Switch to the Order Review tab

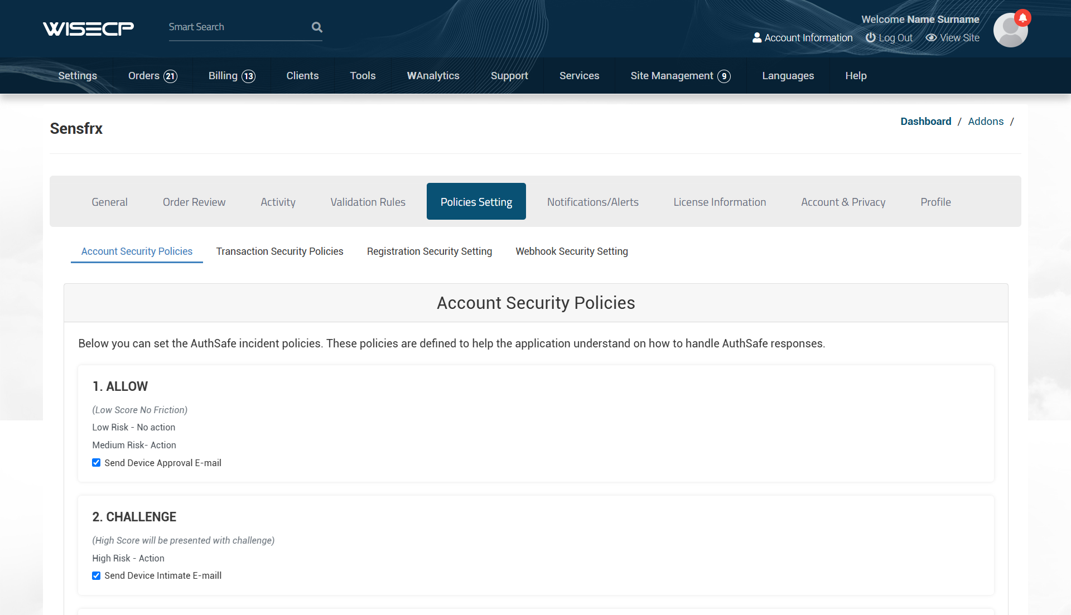(194, 202)
